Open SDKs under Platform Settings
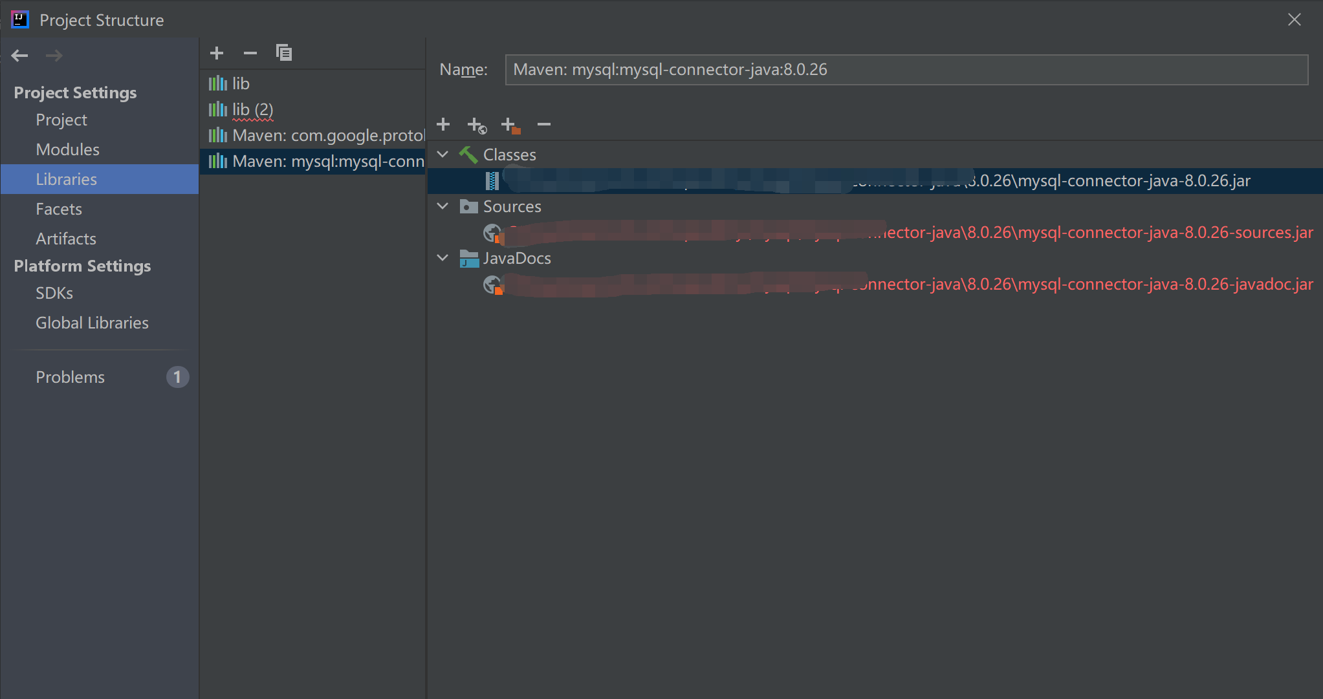Image resolution: width=1323 pixels, height=699 pixels. 54,293
